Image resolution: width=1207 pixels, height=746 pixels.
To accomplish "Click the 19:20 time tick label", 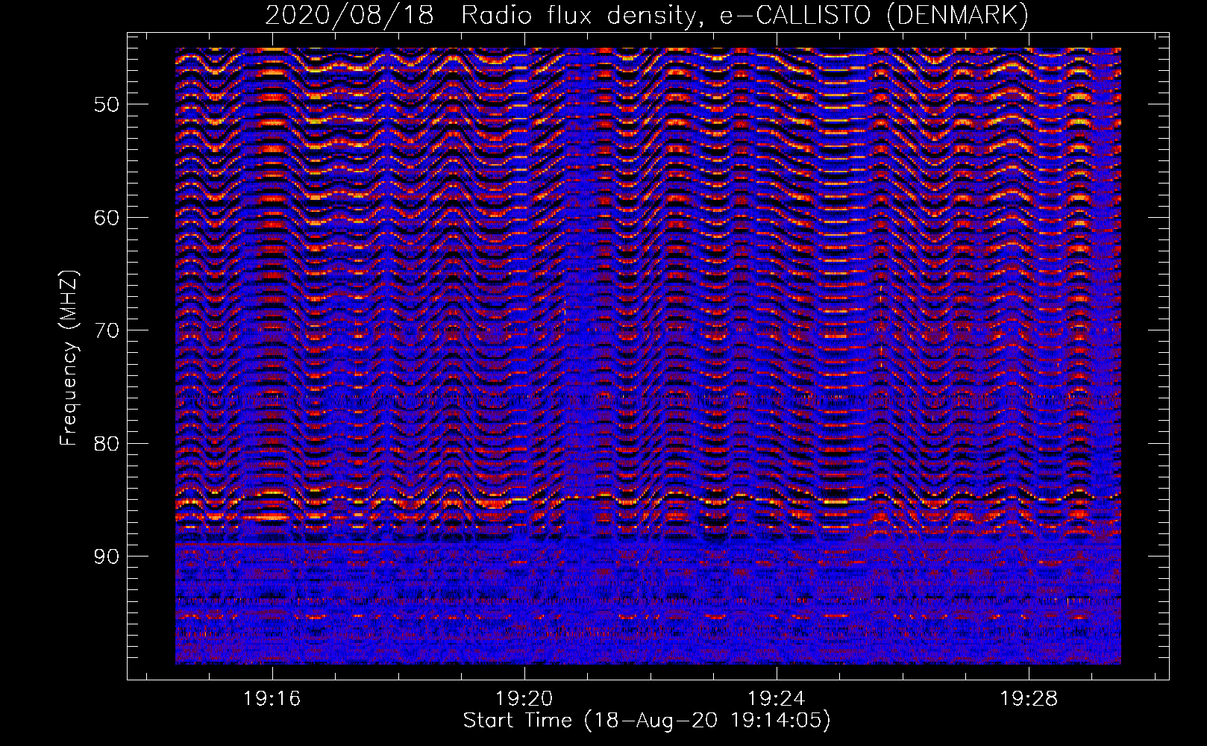I will pyautogui.click(x=524, y=698).
